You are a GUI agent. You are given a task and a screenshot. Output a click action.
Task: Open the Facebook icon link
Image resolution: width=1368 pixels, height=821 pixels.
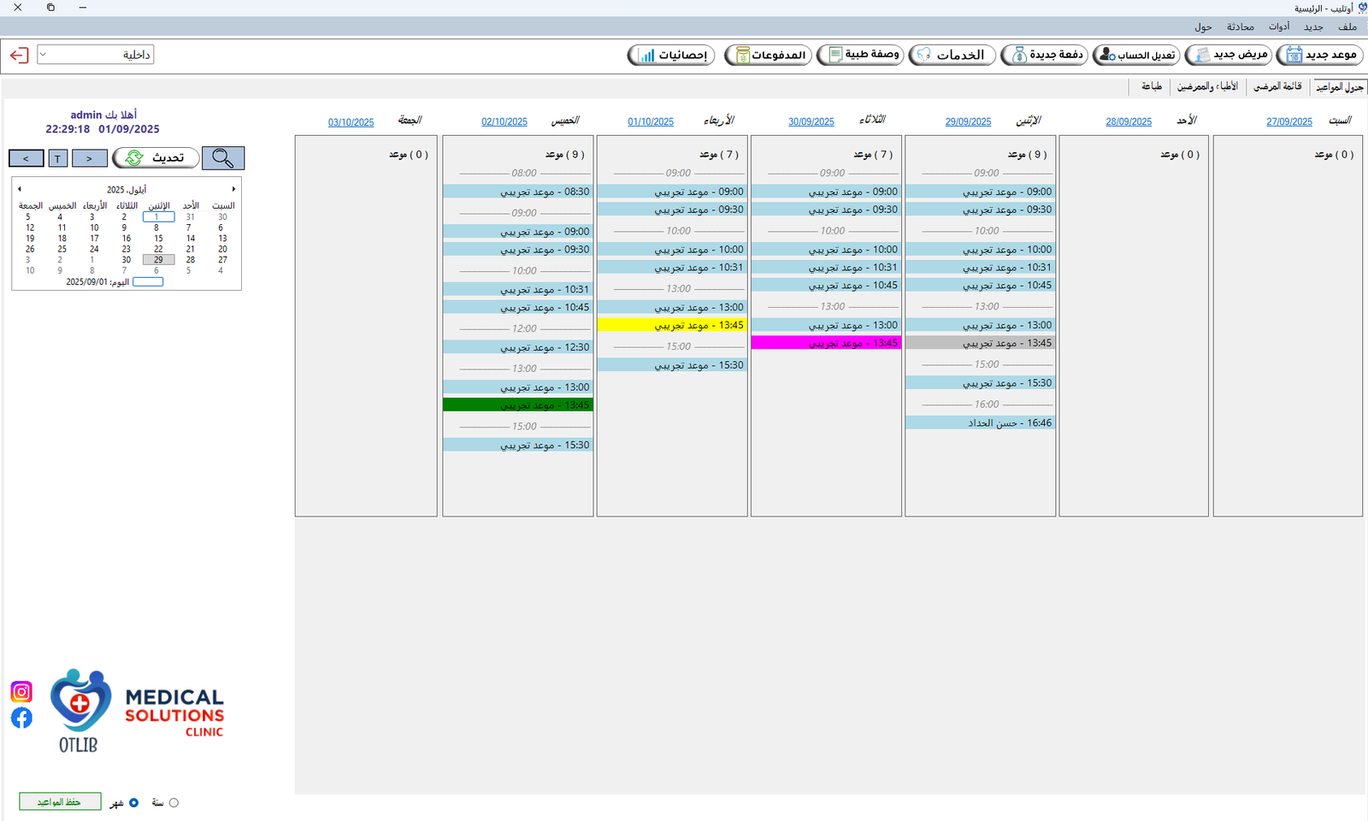[x=21, y=718]
